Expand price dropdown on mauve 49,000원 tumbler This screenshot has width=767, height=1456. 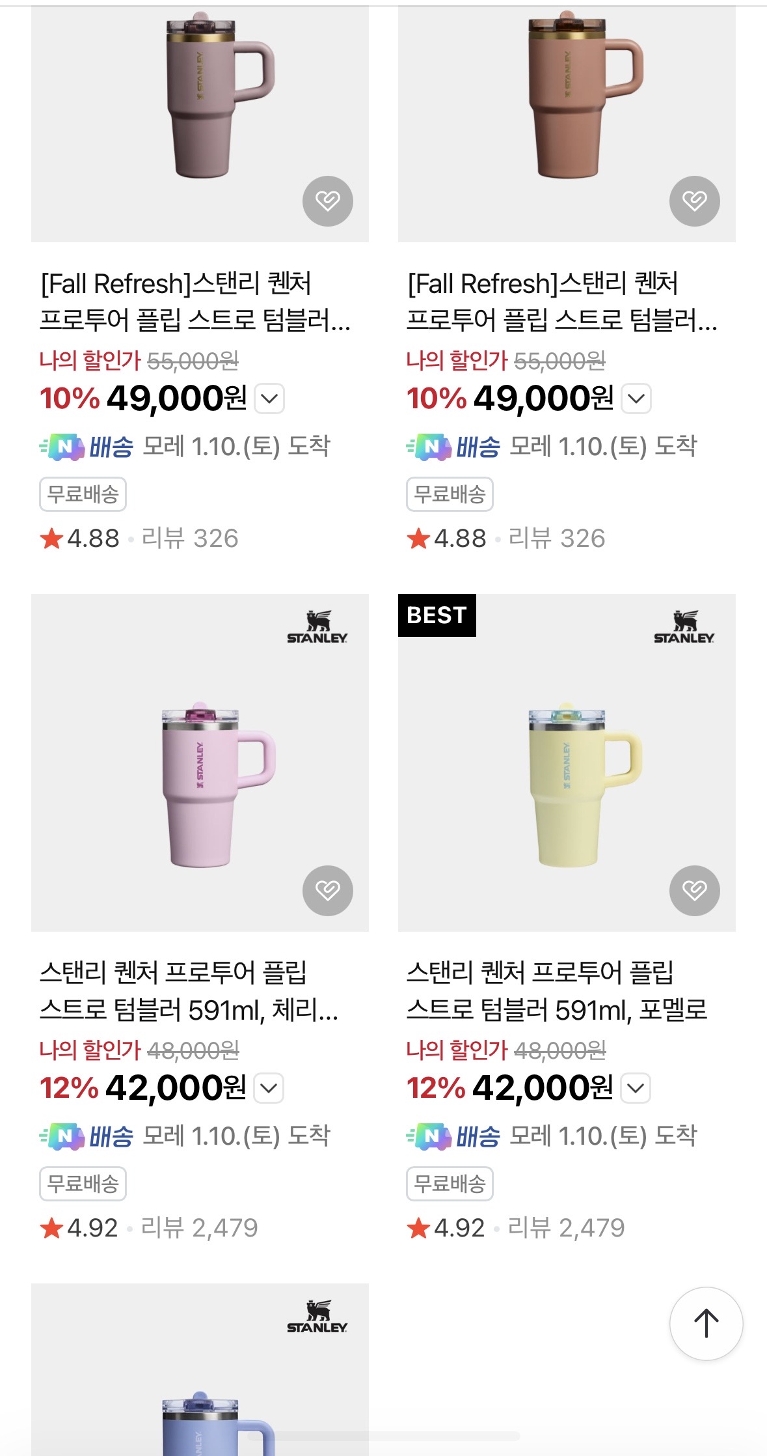(x=269, y=399)
